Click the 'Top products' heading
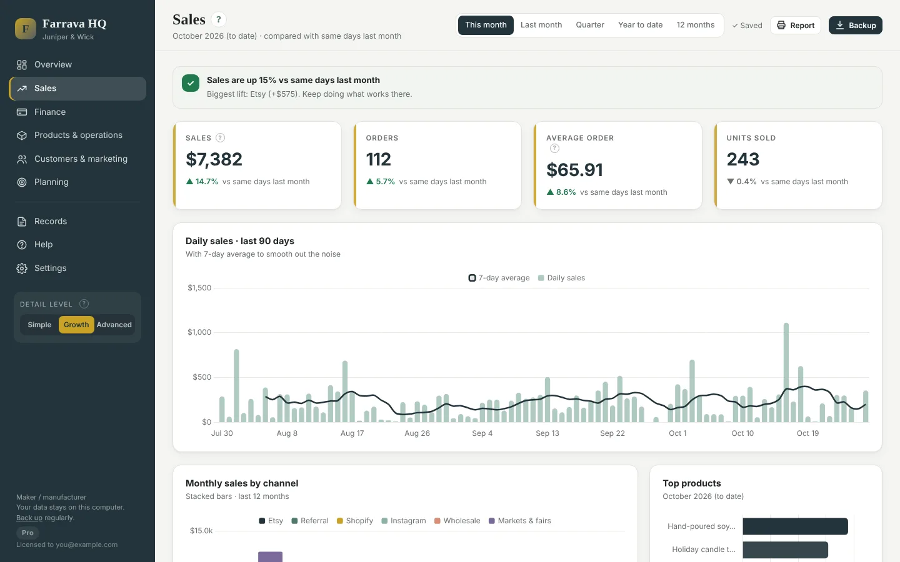Viewport: 900px width, 562px height. (692, 484)
